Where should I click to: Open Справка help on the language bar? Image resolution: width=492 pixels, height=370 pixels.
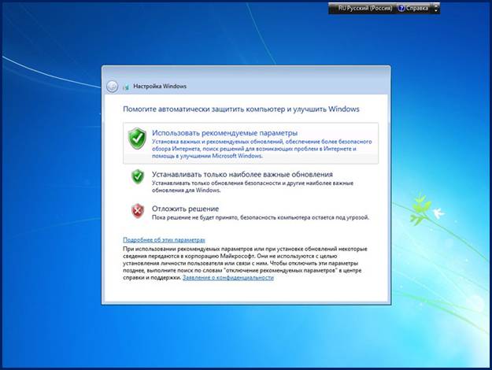pos(413,8)
